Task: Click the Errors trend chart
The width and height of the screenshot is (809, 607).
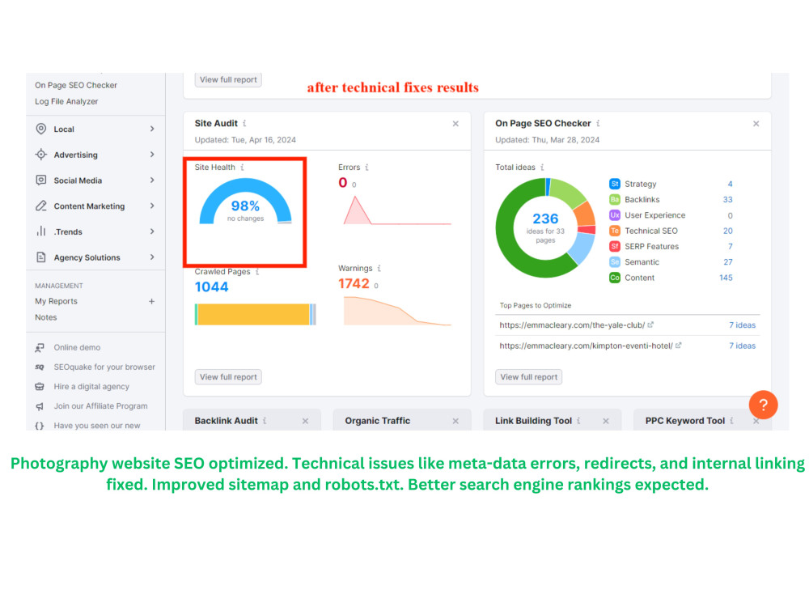Action: (x=397, y=210)
